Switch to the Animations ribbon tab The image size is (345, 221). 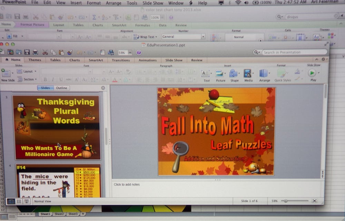point(148,60)
